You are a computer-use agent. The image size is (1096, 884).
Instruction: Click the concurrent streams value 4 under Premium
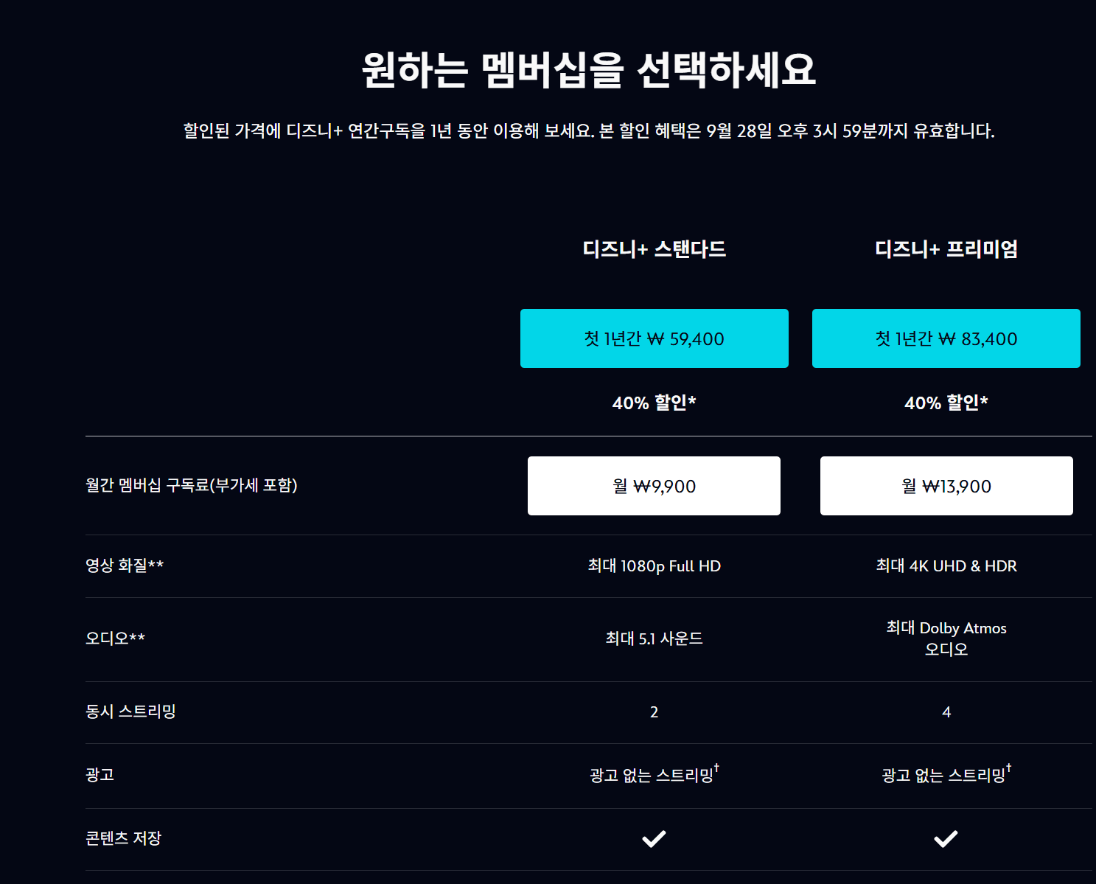(946, 712)
